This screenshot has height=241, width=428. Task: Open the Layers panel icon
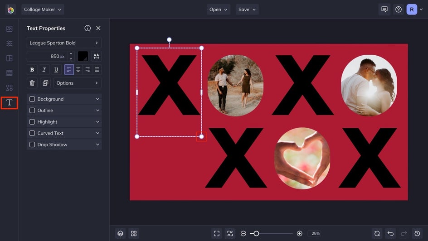click(121, 233)
